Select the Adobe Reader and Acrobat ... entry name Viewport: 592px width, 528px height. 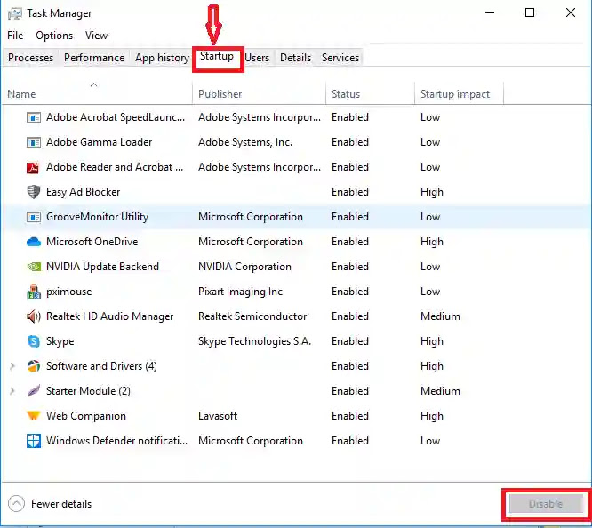pyautogui.click(x=115, y=167)
